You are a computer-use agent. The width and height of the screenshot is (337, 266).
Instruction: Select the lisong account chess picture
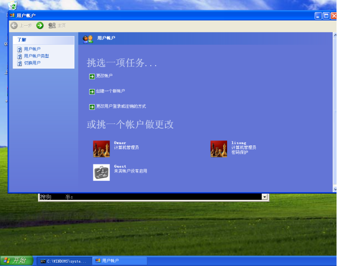click(219, 149)
